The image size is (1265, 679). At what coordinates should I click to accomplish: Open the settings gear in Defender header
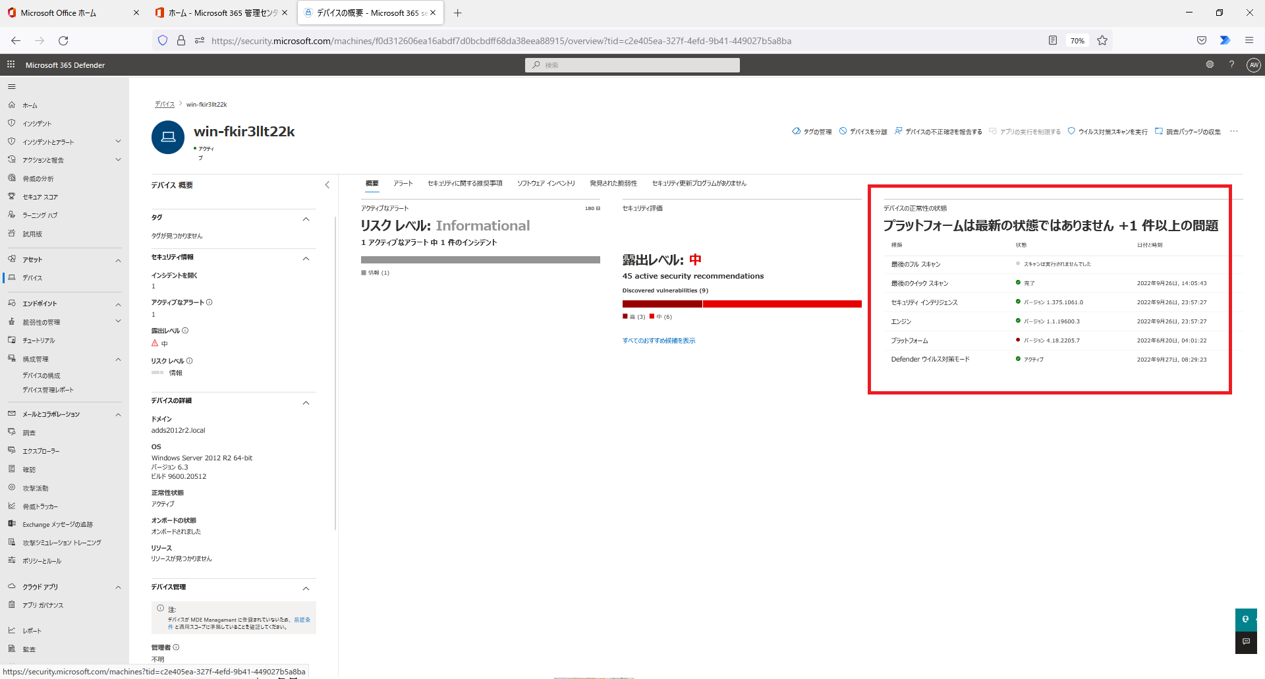[x=1210, y=65]
